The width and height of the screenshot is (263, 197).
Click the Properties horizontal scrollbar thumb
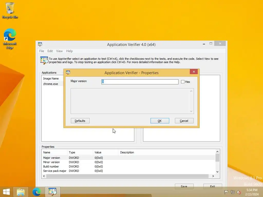click(127, 176)
